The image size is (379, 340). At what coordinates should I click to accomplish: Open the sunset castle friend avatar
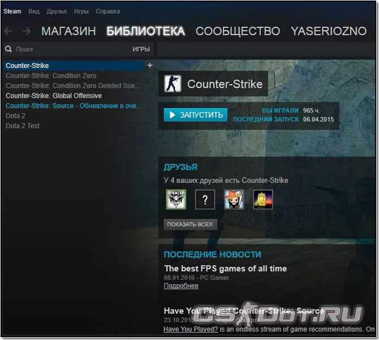click(263, 199)
